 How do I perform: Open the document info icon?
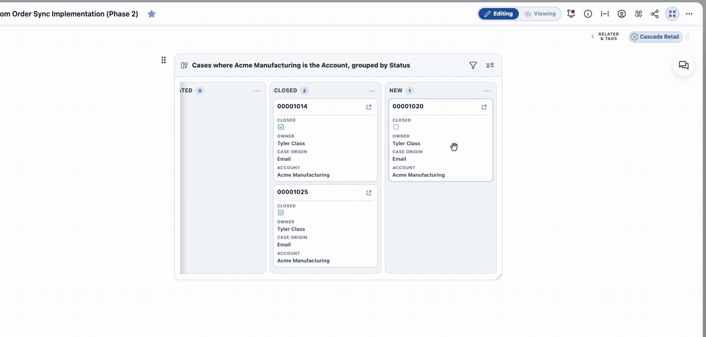(x=588, y=14)
